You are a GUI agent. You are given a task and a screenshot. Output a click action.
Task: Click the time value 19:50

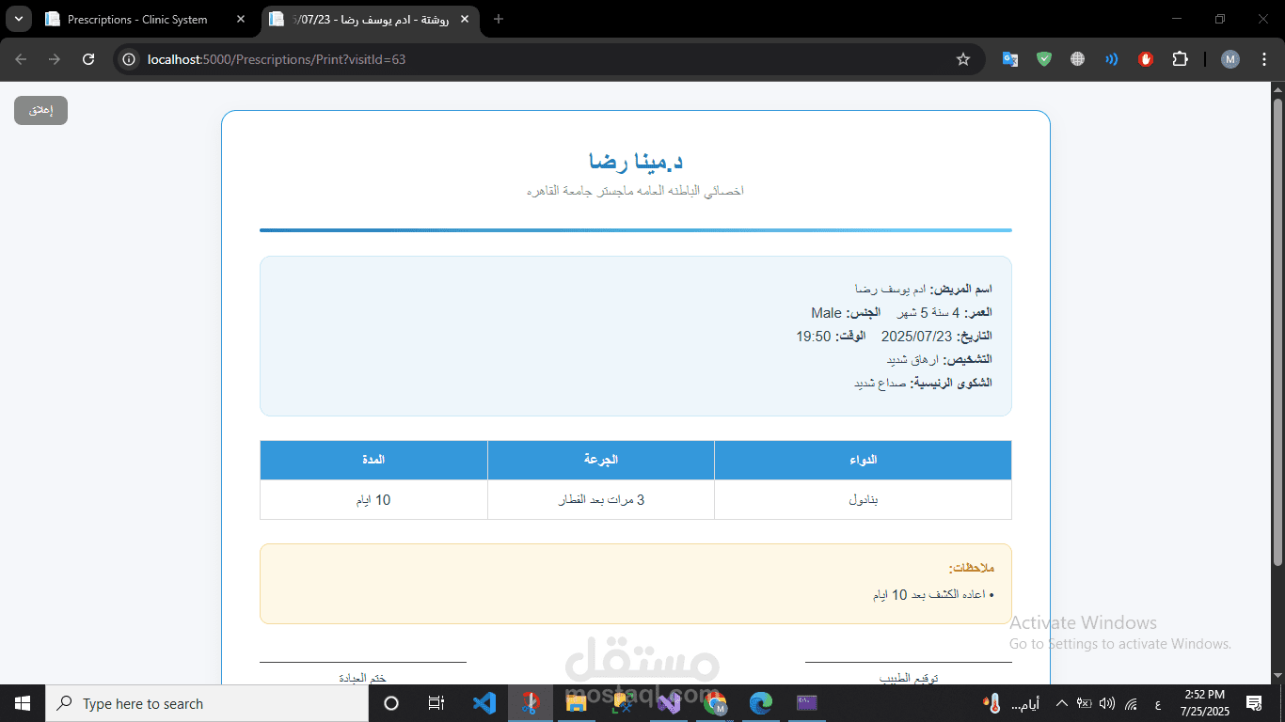click(814, 337)
